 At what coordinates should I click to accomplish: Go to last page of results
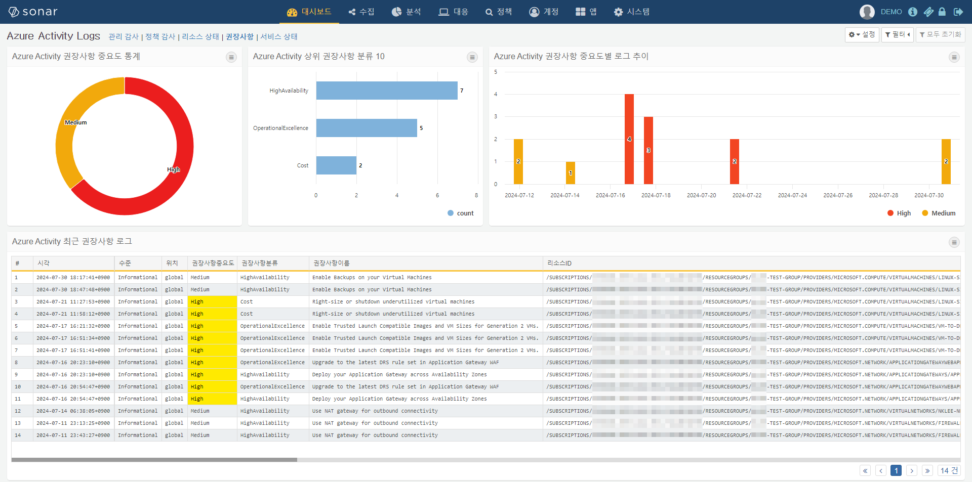coord(927,471)
